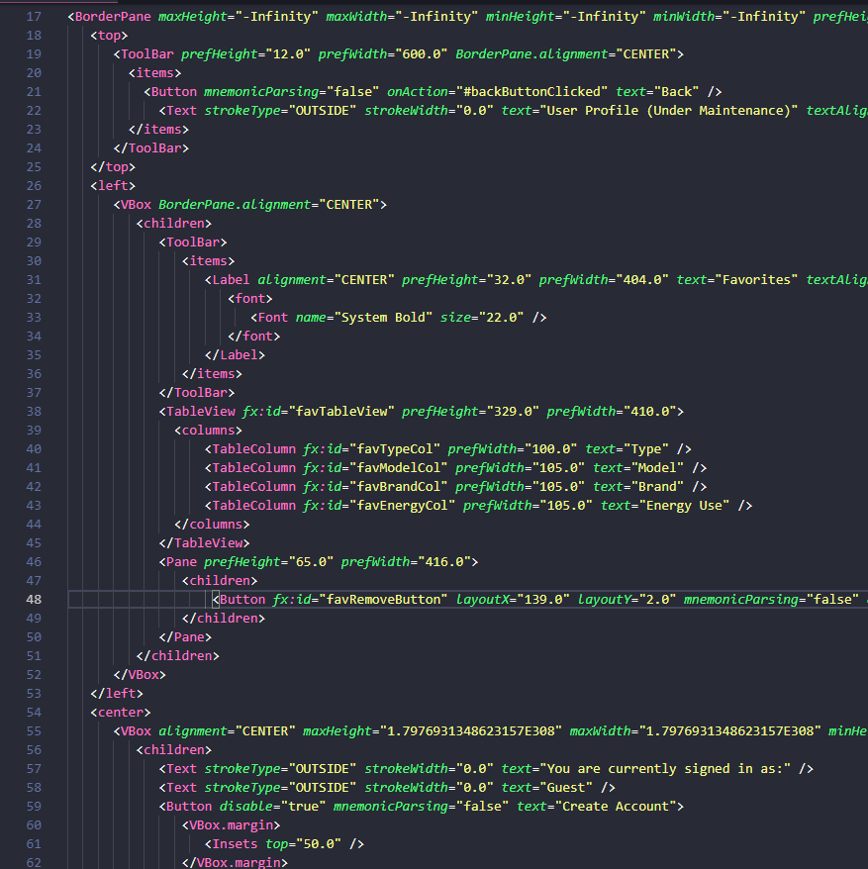Click the "Create Account" button text value

[x=616, y=807]
